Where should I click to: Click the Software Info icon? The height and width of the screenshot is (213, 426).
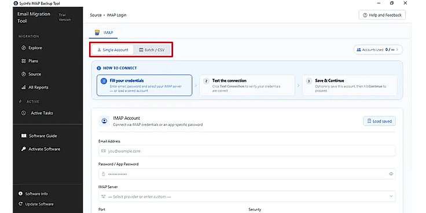(x=20, y=194)
